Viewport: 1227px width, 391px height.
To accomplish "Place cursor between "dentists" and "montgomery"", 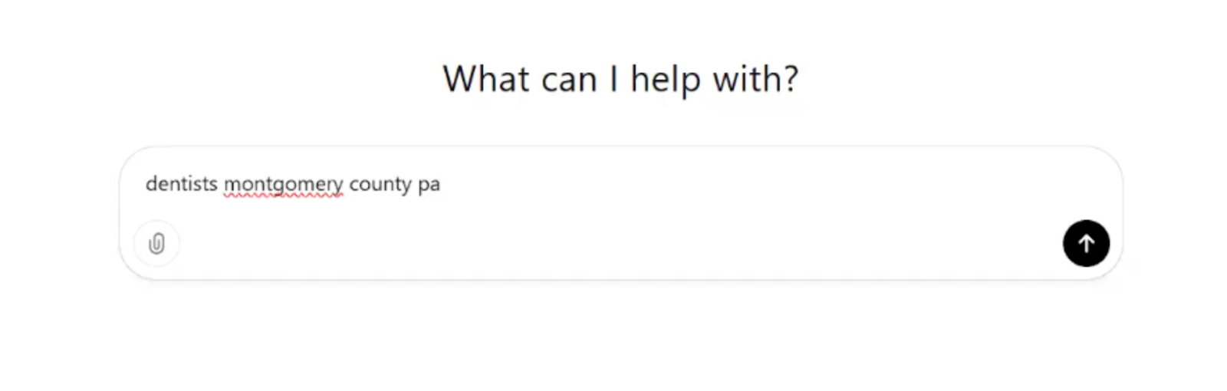I will click(x=221, y=184).
